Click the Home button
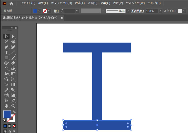This screenshot has height=133, width=188. pos(11,3)
